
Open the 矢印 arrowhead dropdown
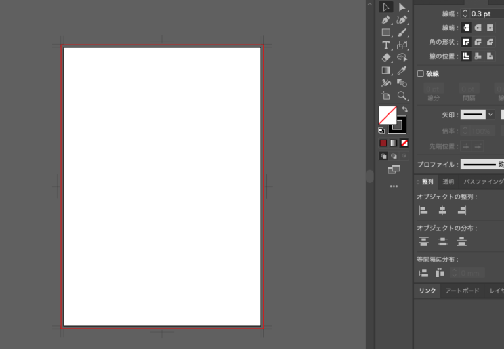pyautogui.click(x=490, y=114)
